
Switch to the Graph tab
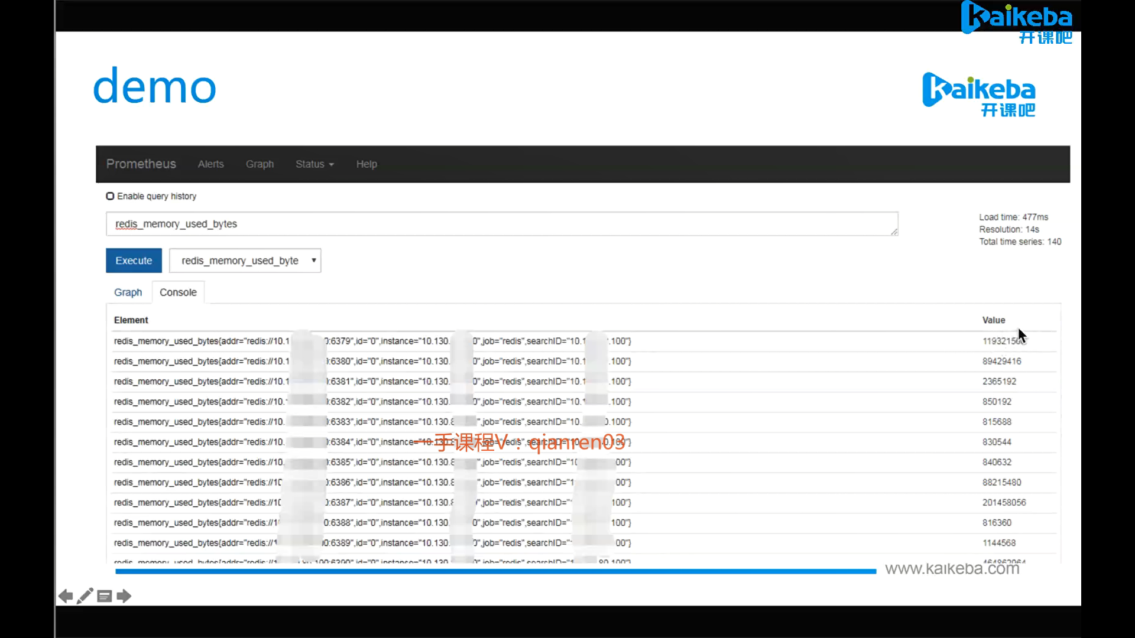click(128, 292)
